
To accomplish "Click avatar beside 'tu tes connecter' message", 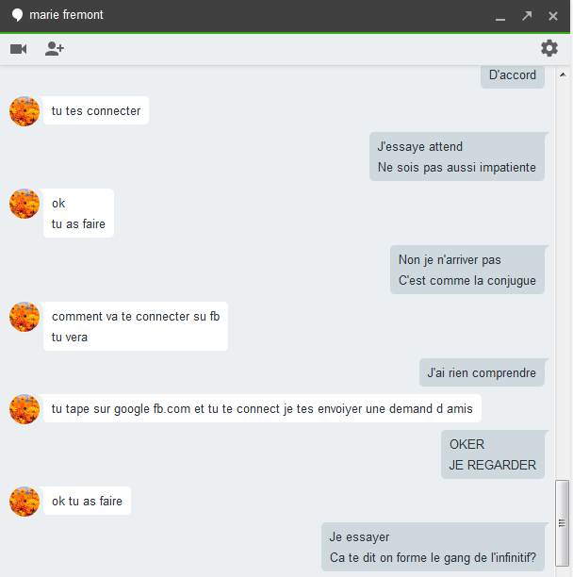I will (x=25, y=111).
